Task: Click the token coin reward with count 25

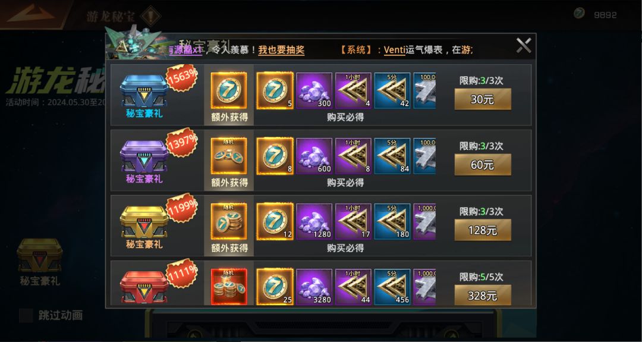Action: coord(275,287)
